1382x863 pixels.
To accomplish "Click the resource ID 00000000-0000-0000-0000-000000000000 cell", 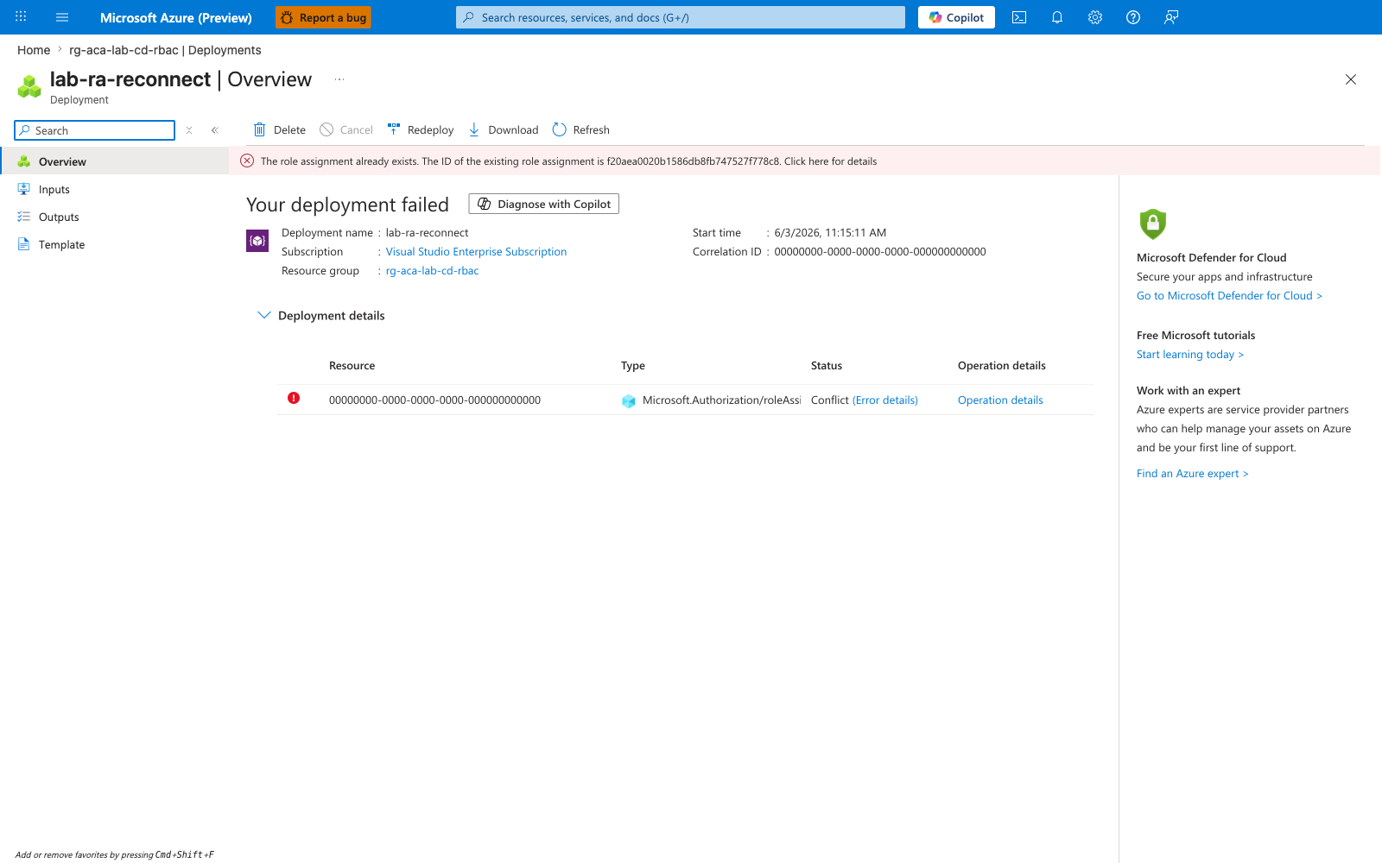I will [434, 400].
